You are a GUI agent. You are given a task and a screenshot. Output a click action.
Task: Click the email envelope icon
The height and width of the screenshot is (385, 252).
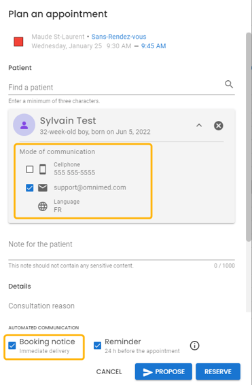[43, 187]
